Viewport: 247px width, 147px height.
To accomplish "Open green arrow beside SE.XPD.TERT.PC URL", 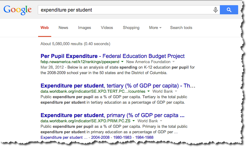I will click(149, 91).
